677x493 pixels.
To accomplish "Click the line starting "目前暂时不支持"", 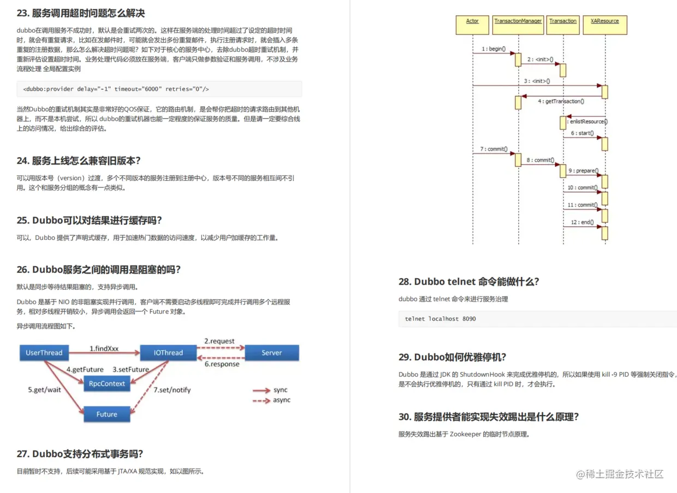I will tap(110, 471).
